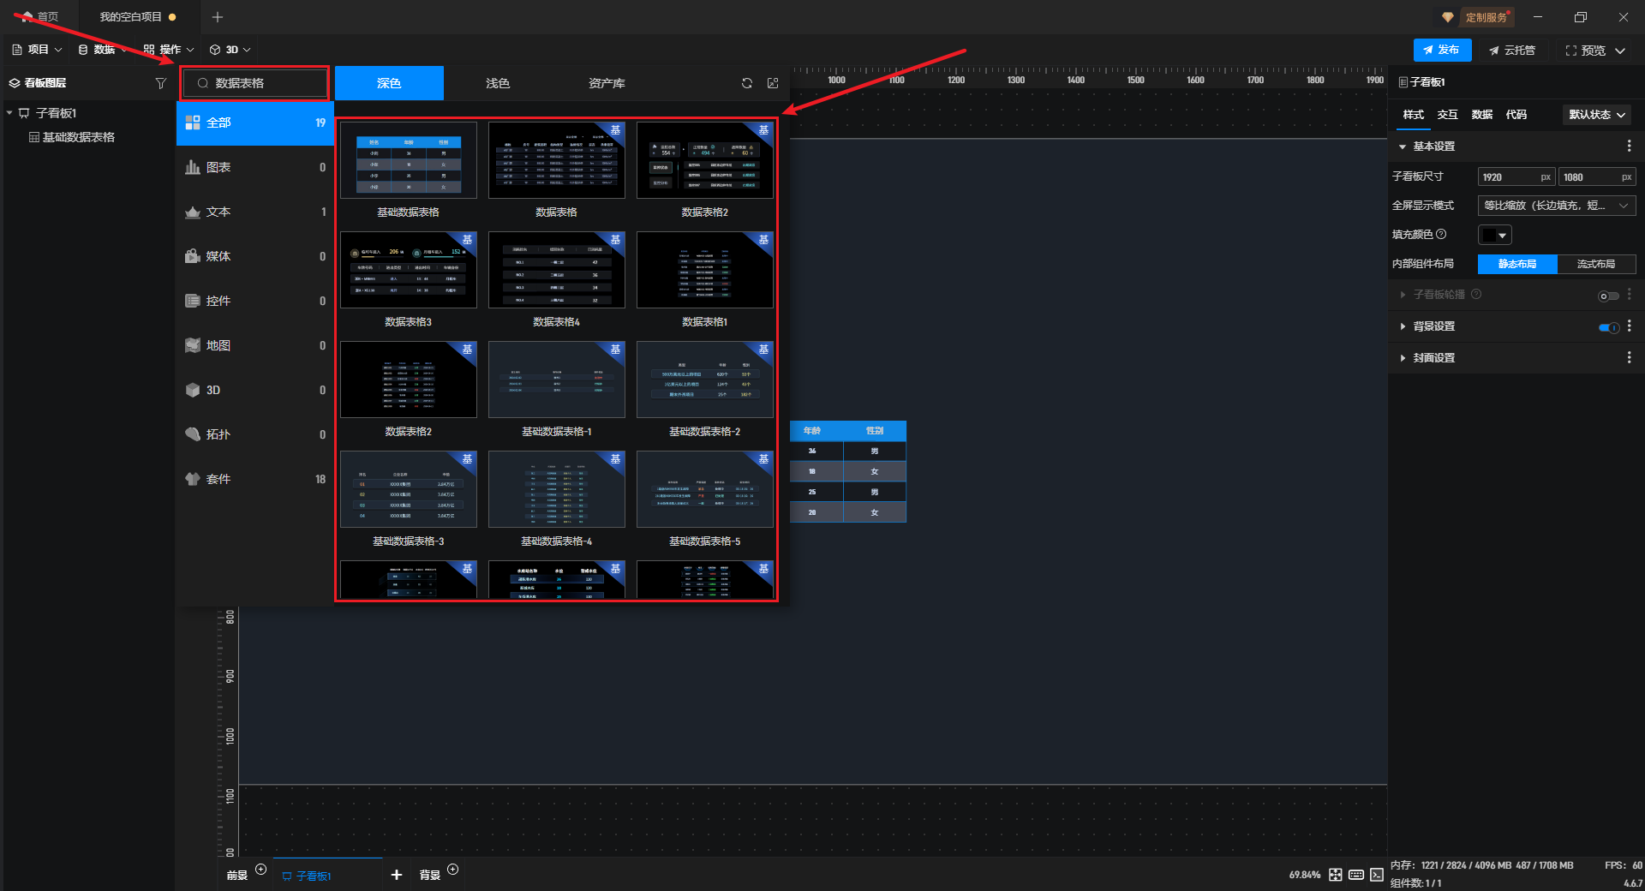Select the 流式布局 layout option

tap(1595, 265)
